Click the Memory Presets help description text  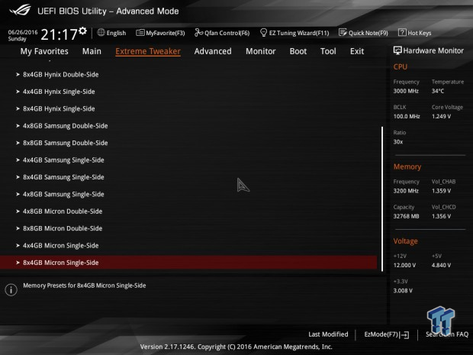(x=85, y=286)
